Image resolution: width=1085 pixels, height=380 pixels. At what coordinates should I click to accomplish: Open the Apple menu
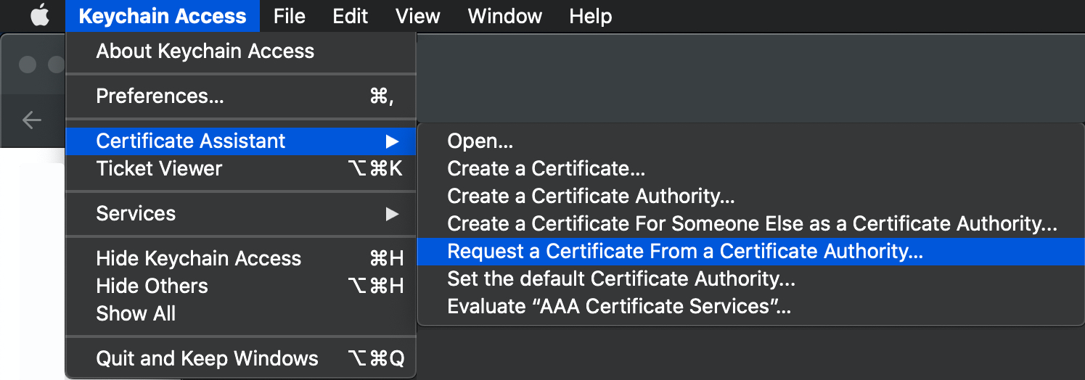[40, 15]
